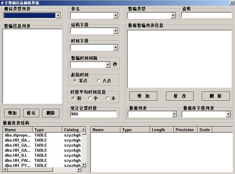Click the 统计计算时段 field showing 900
235x174 pixels.
(93, 114)
